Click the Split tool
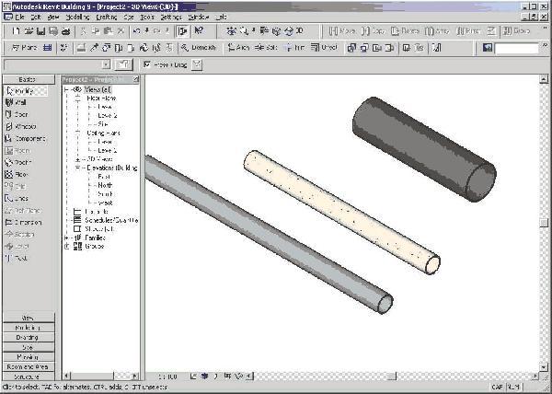This screenshot has height=394, width=552. pyautogui.click(x=267, y=48)
